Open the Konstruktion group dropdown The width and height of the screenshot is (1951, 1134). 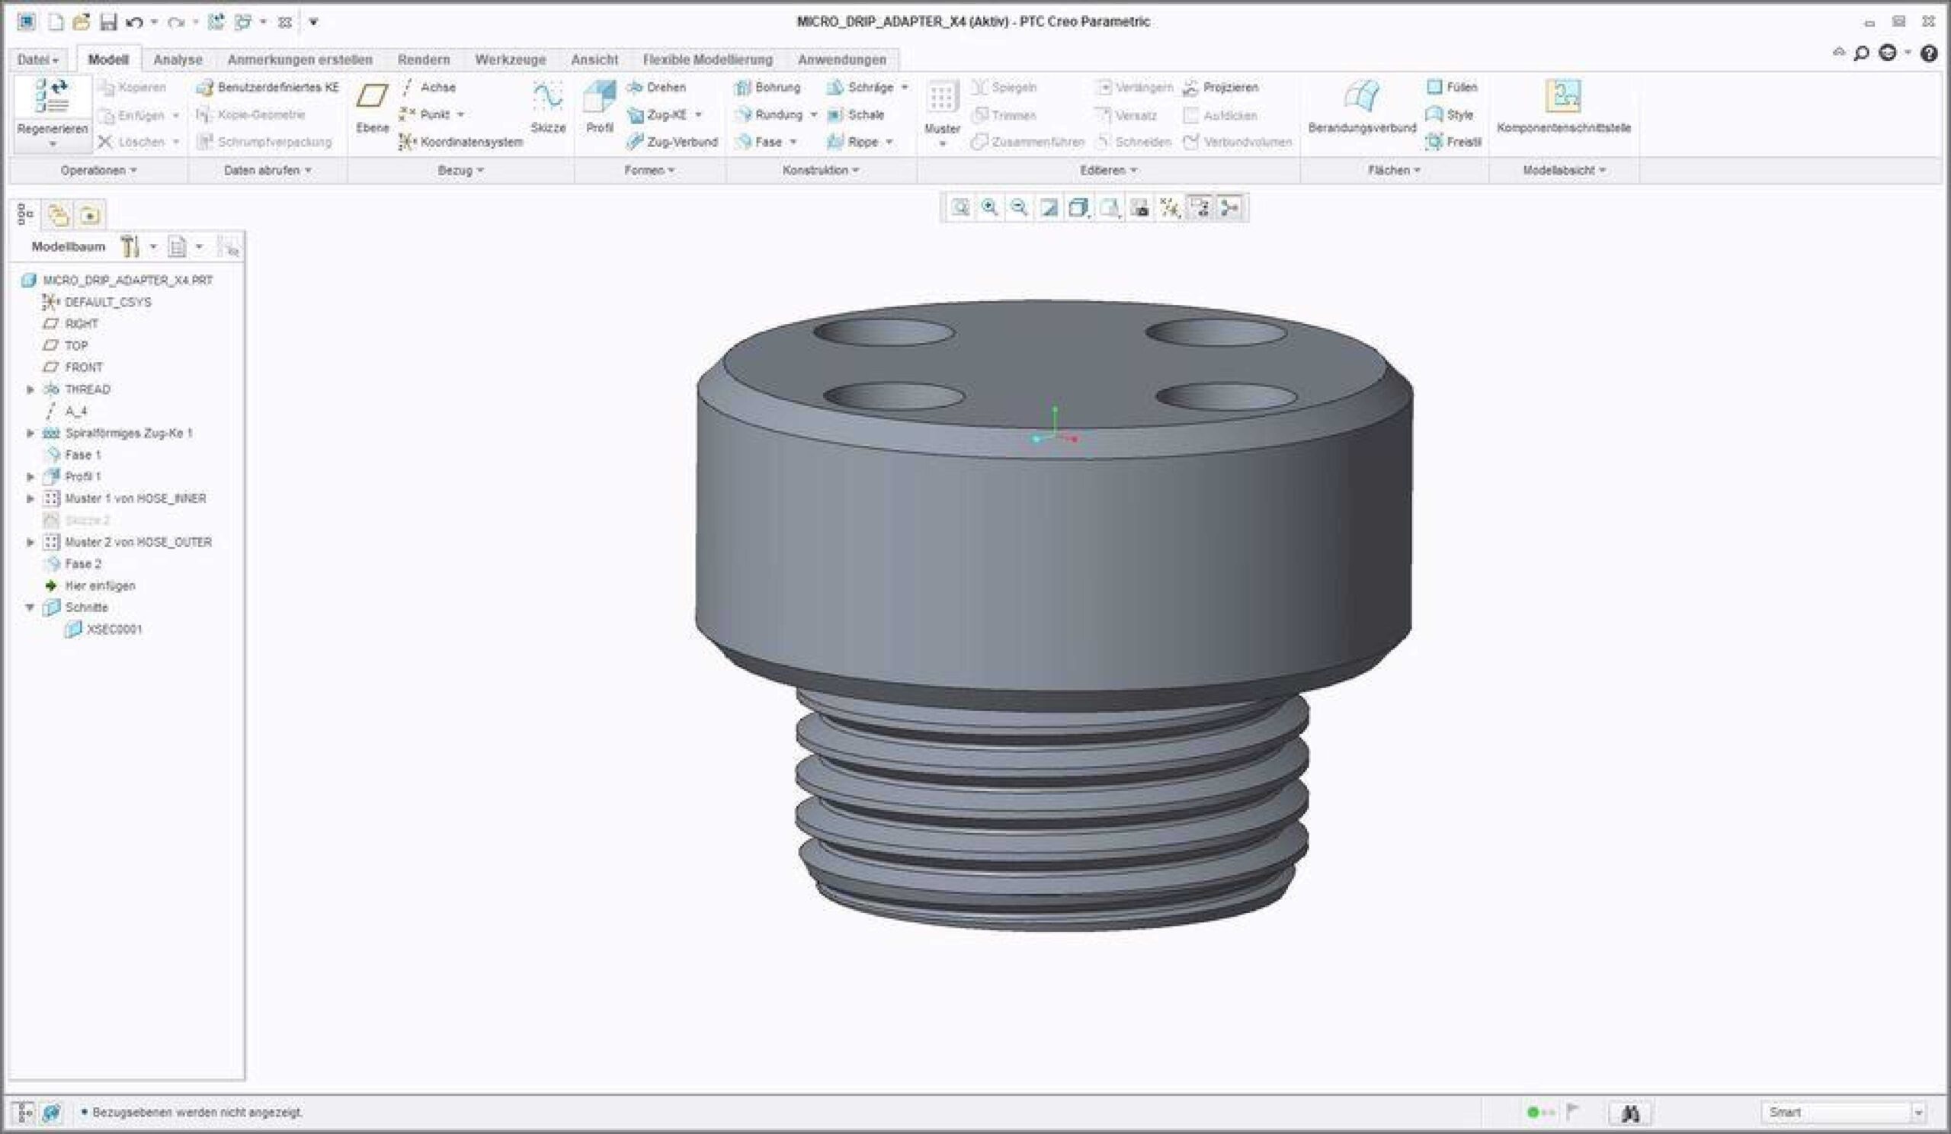(821, 170)
